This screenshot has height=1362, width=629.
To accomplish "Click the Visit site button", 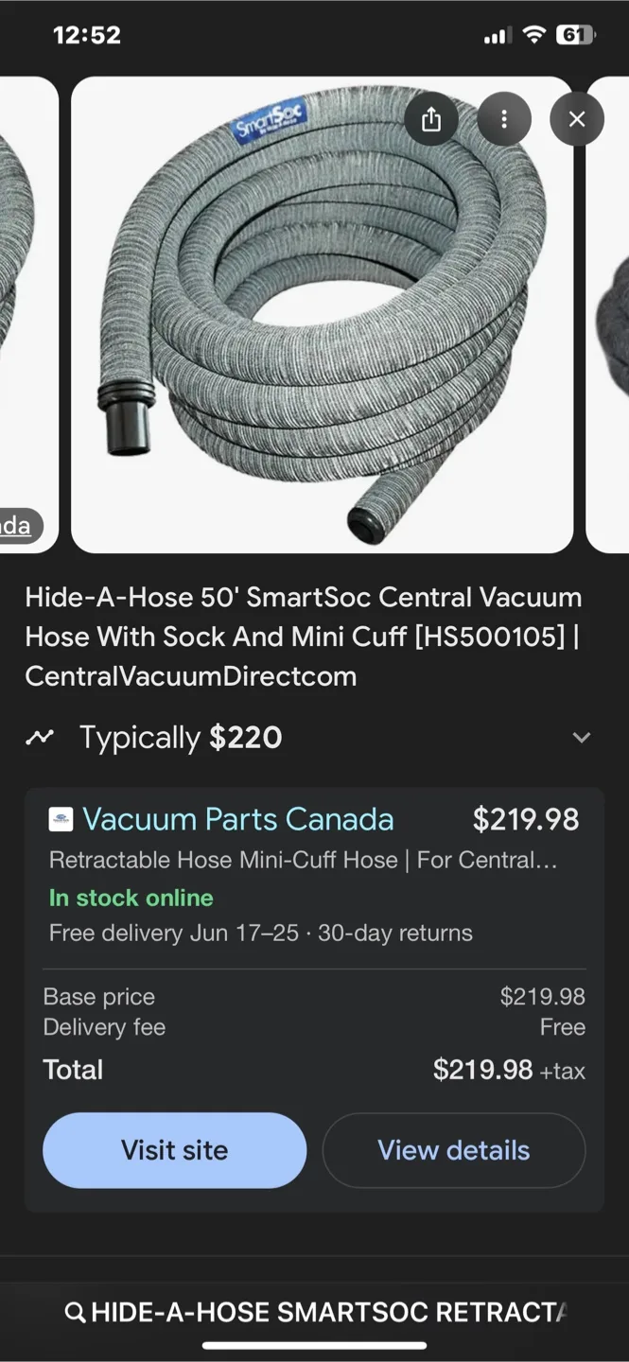I will pyautogui.click(x=175, y=1150).
